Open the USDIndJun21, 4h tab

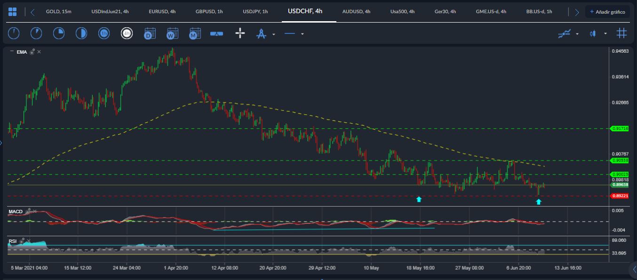110,11
